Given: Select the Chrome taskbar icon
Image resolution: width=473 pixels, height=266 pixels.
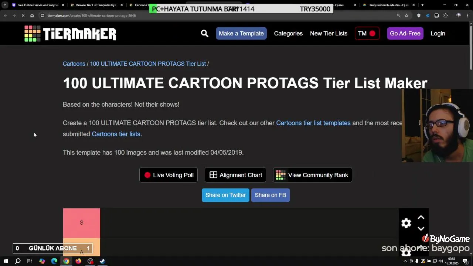Looking at the screenshot, I should [66, 261].
